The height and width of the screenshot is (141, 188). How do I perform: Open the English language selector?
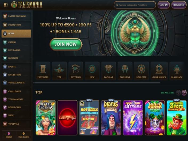tap(9, 135)
